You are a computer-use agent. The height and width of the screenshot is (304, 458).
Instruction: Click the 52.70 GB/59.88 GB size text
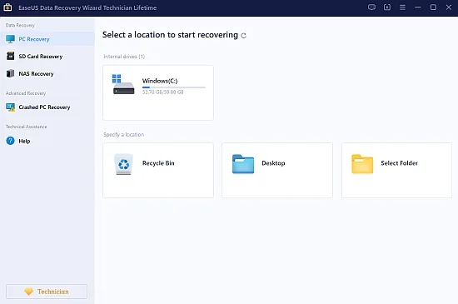tap(162, 92)
